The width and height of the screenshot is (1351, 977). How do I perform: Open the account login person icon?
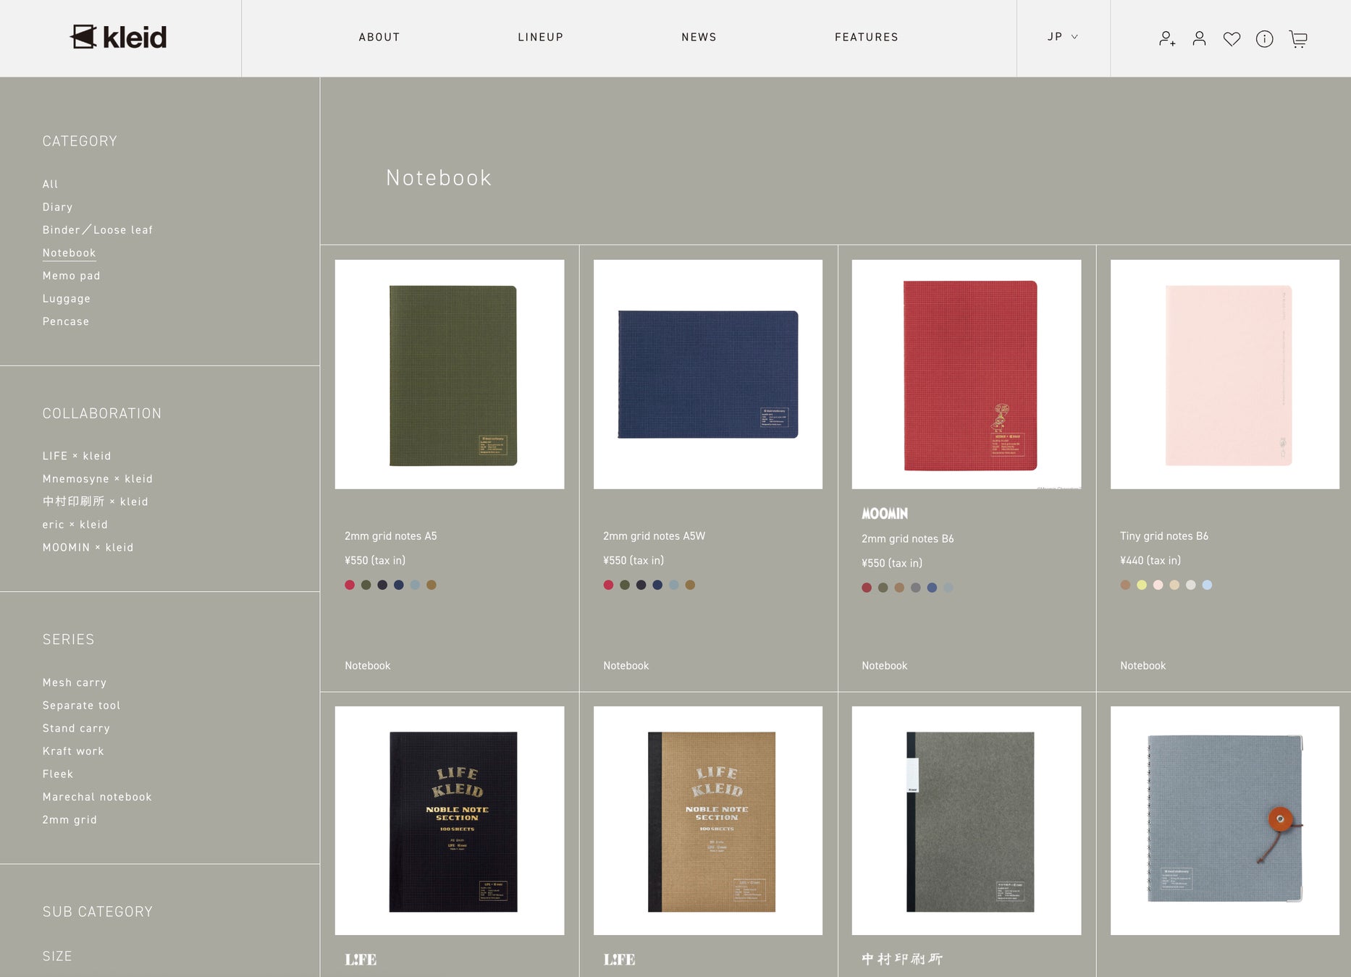[1199, 38]
